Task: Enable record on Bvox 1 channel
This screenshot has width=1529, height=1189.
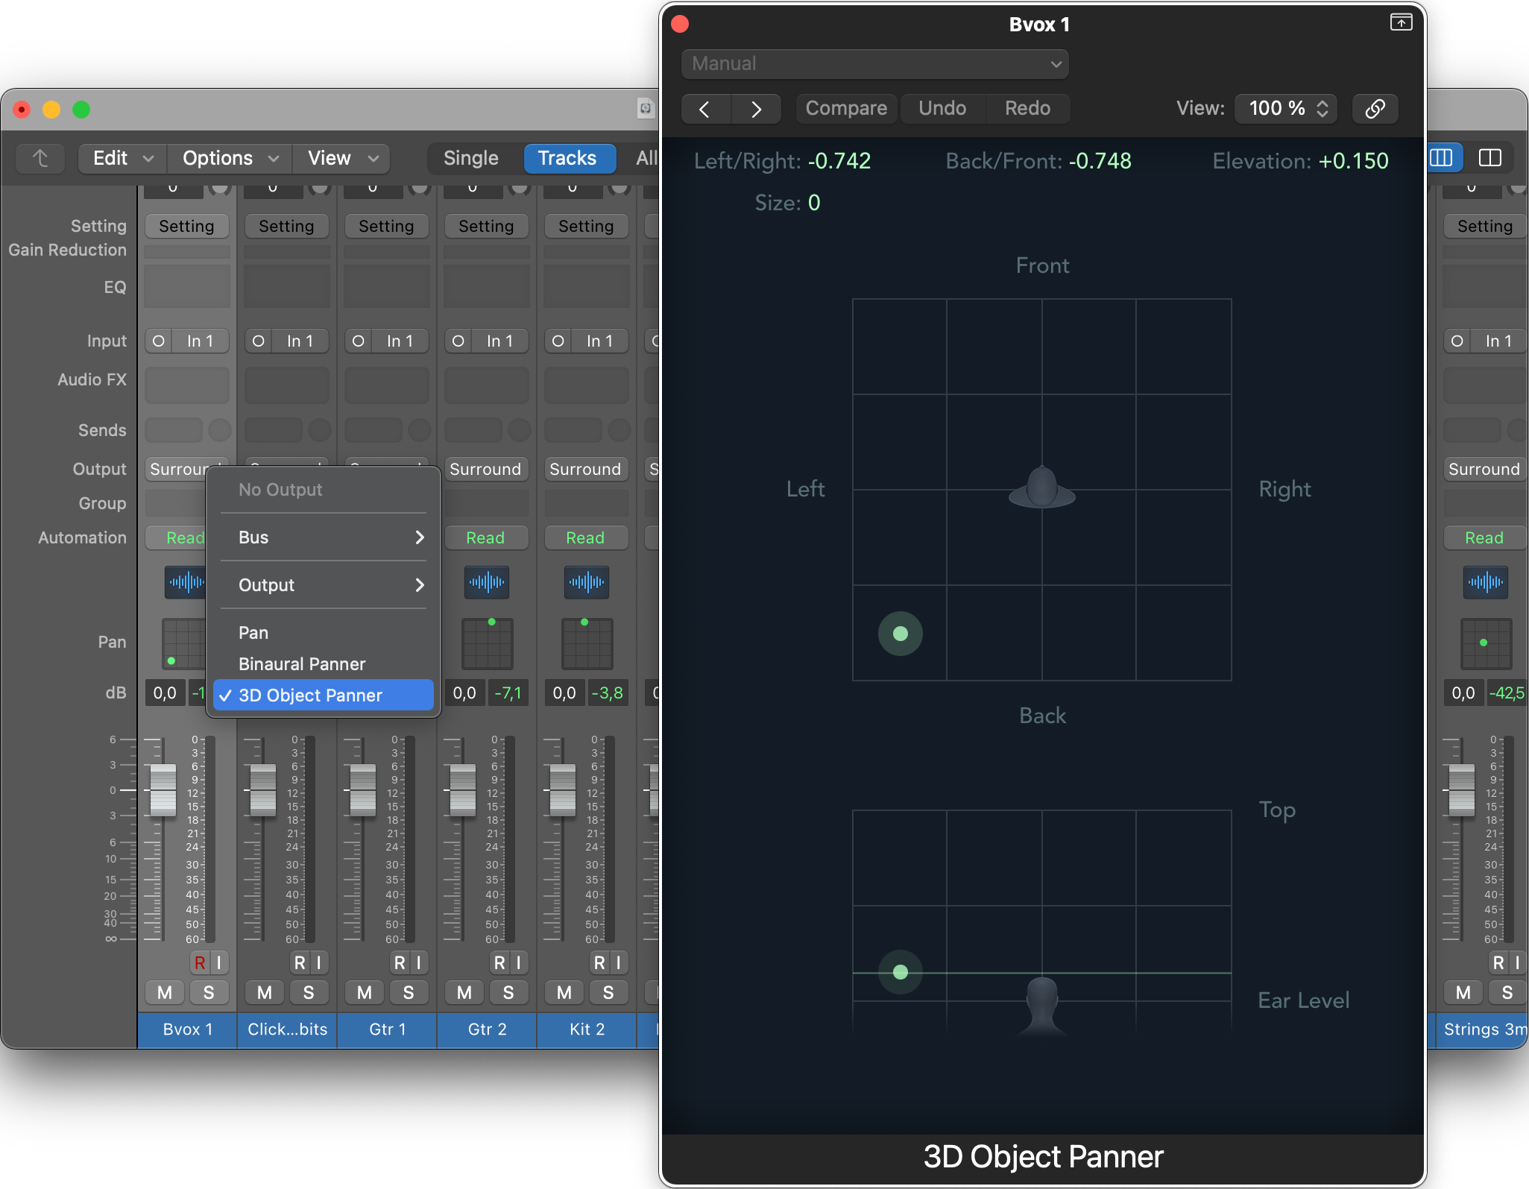Action: pyautogui.click(x=200, y=962)
